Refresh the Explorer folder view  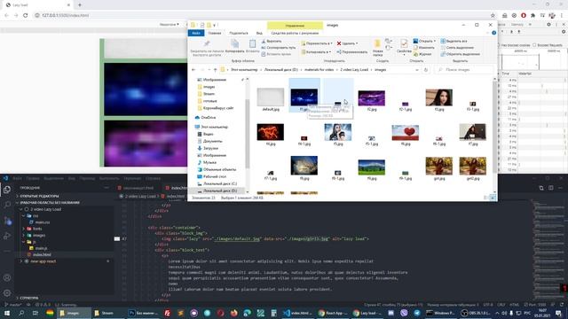(426, 70)
